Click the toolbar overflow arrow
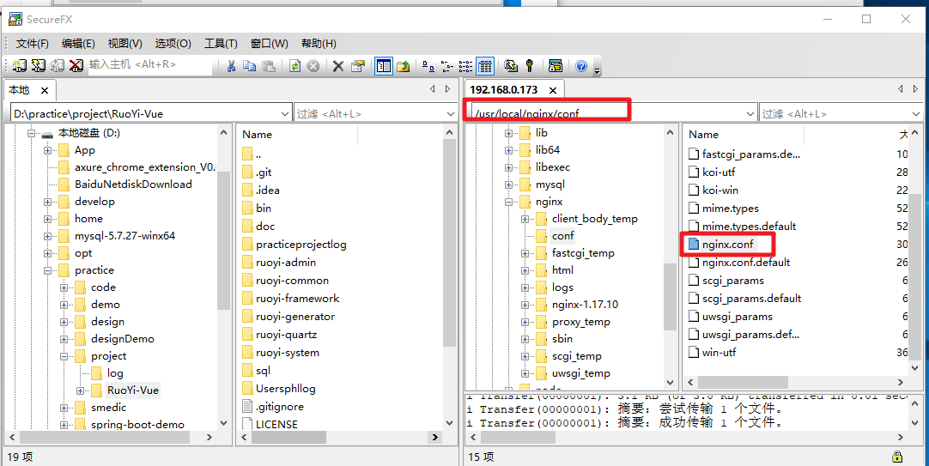 (598, 71)
